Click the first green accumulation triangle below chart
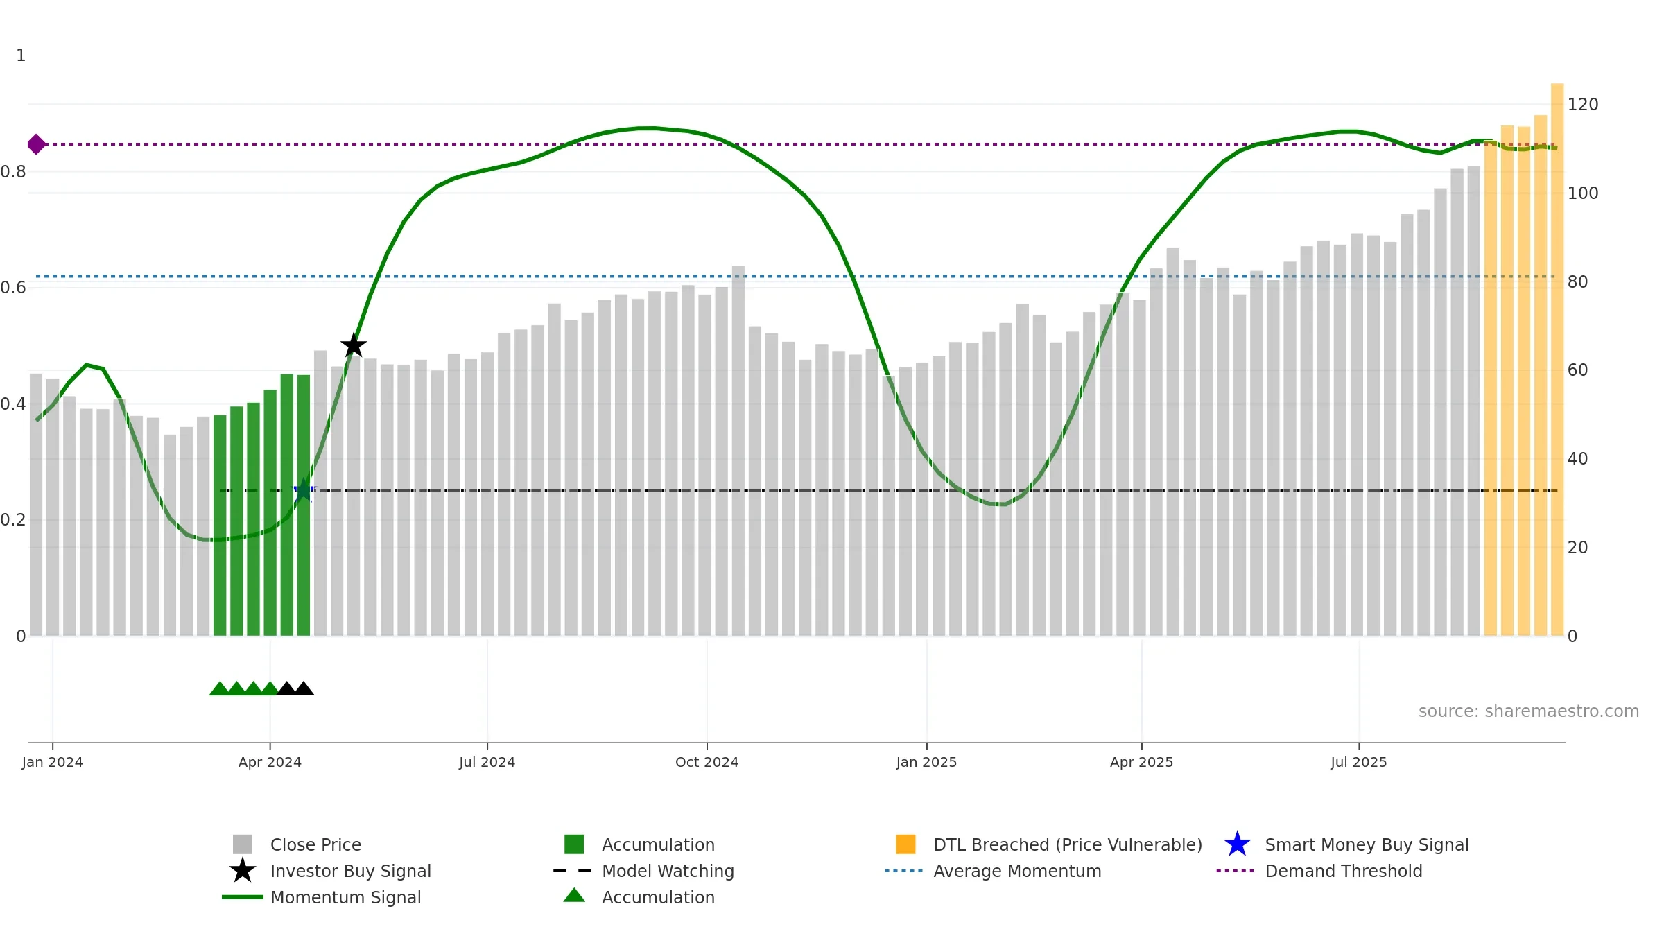Image resolution: width=1664 pixels, height=936 pixels. pyautogui.click(x=219, y=688)
